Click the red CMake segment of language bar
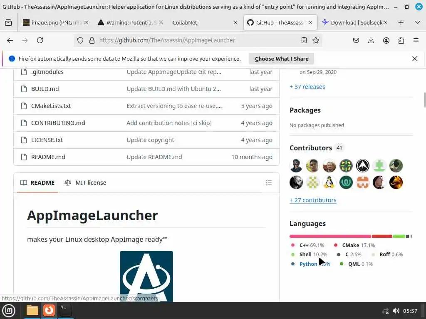This screenshot has height=319, width=426. tap(382, 236)
